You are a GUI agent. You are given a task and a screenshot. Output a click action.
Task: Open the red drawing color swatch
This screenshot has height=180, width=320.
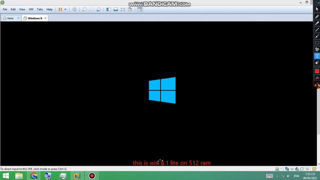(x=317, y=71)
